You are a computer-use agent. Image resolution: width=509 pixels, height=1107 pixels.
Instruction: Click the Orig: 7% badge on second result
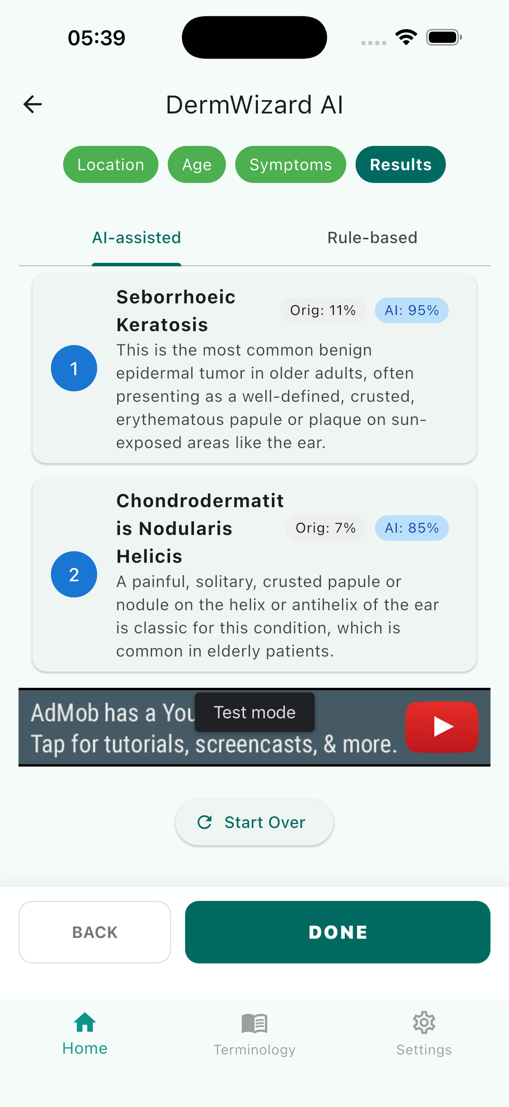click(x=325, y=528)
